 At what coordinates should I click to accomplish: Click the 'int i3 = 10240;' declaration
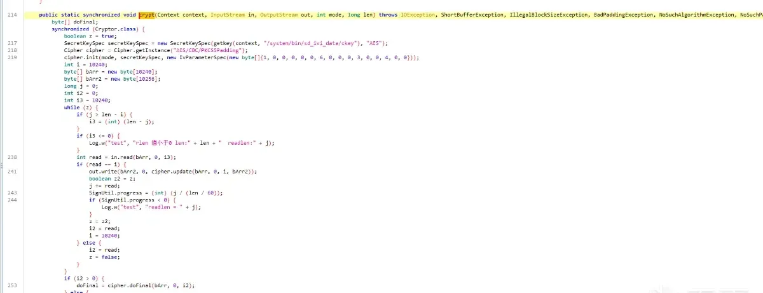click(x=88, y=100)
